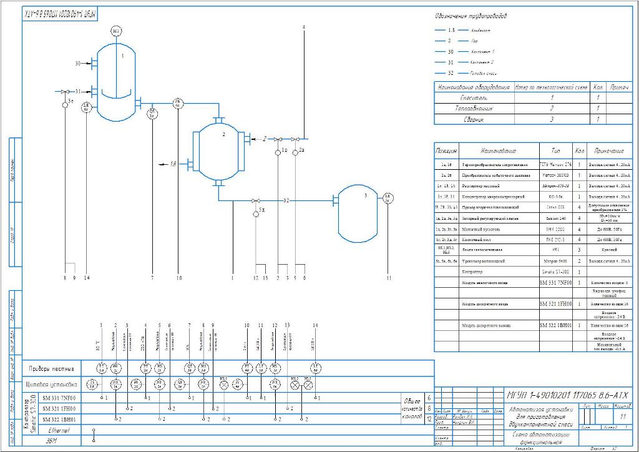
Task: Click the title block code 'МГУП 1-49010201 117065 8.6-АТХ'
Action: click(567, 395)
